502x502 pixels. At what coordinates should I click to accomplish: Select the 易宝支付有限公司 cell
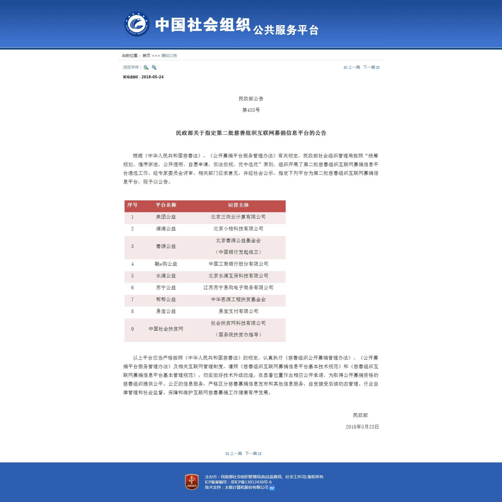pyautogui.click(x=238, y=311)
